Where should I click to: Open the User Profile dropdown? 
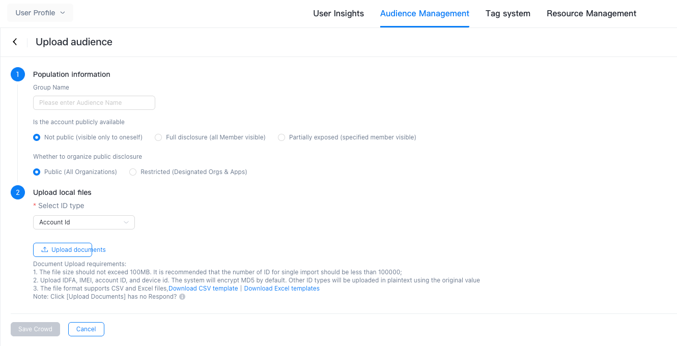(40, 13)
